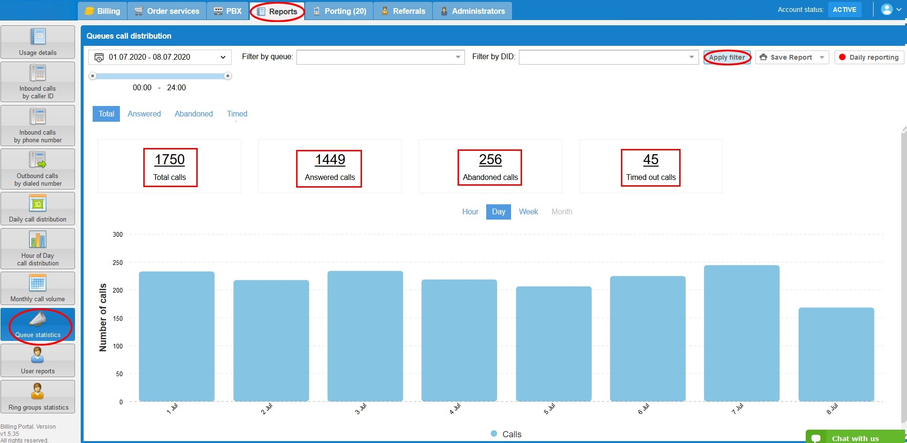This screenshot has height=443, width=907.
Task: Switch call grouping to Week view
Action: pos(528,211)
